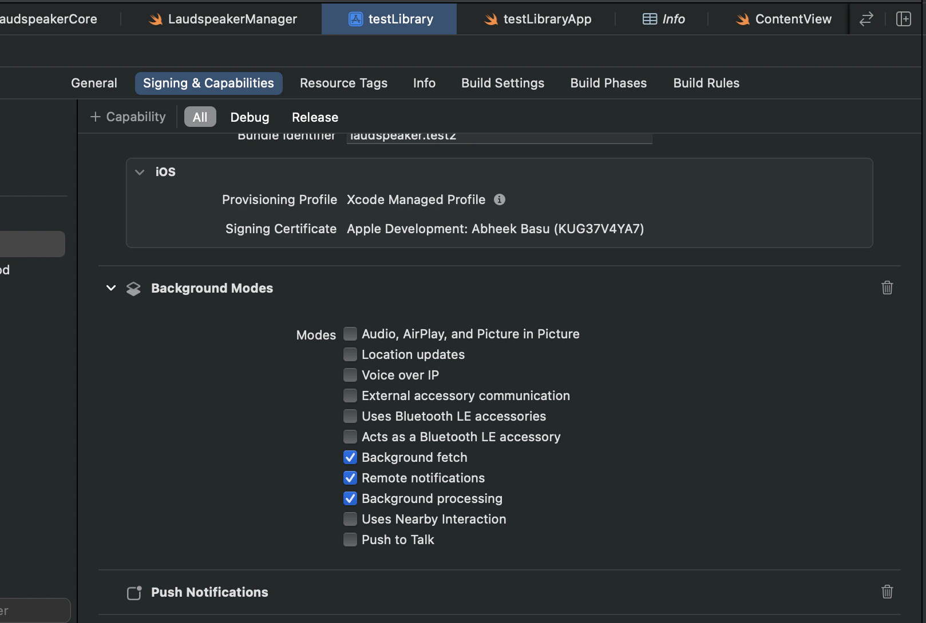Show All build configurations
The width and height of the screenshot is (926, 623).
pyautogui.click(x=200, y=117)
